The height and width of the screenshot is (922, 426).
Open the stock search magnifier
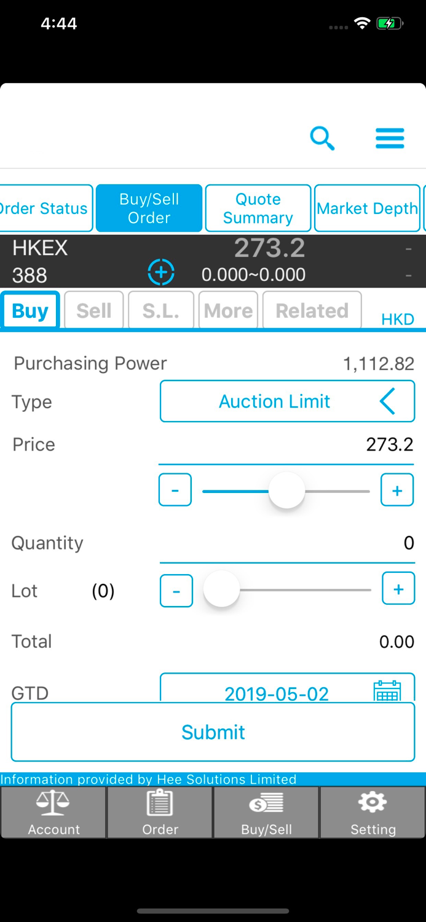tap(322, 138)
